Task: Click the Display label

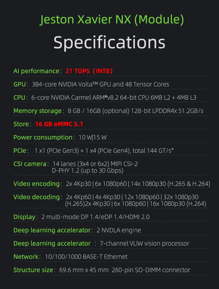Action: point(24,217)
